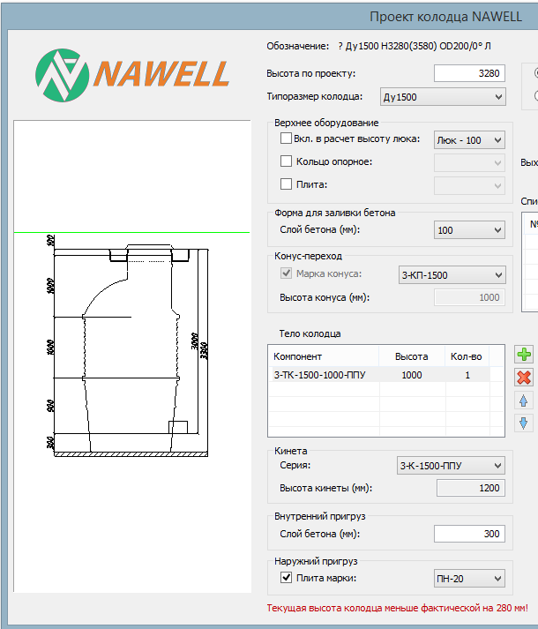Select row 3-ТК-1500-1000-ППУ in body table
The image size is (538, 629).
tap(378, 375)
